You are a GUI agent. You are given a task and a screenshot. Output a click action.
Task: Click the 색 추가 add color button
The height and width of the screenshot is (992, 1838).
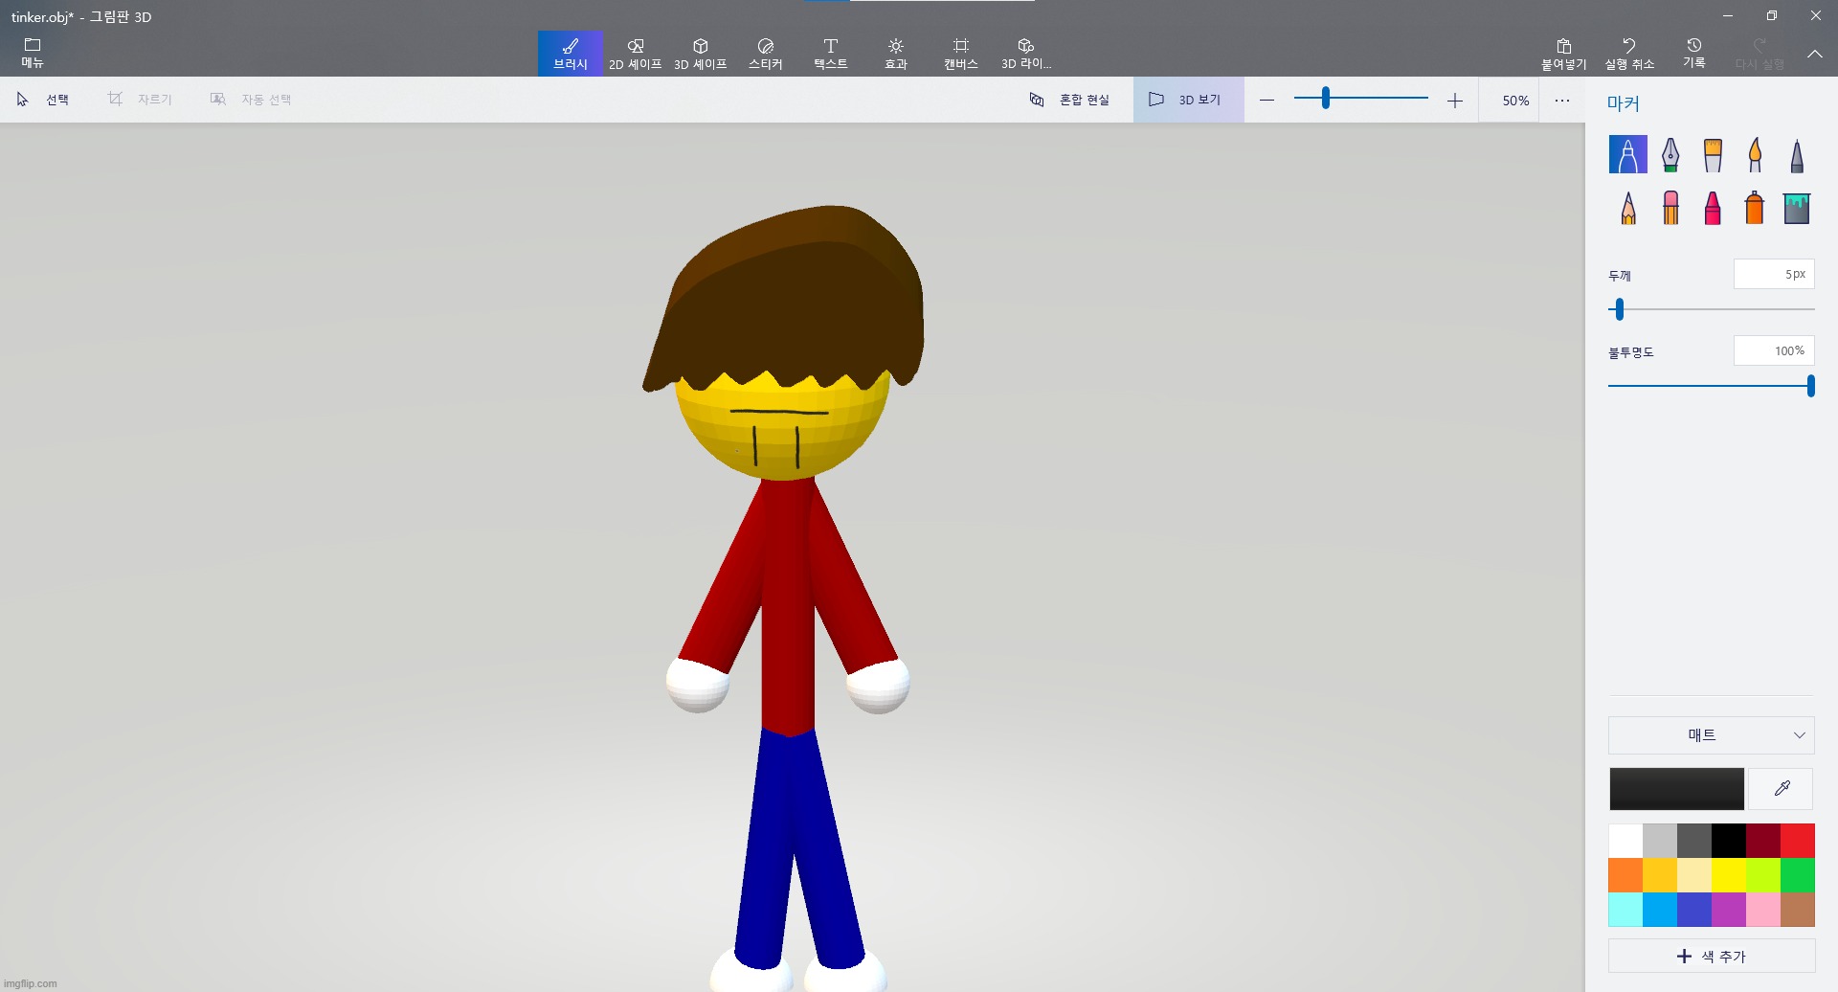(1712, 957)
